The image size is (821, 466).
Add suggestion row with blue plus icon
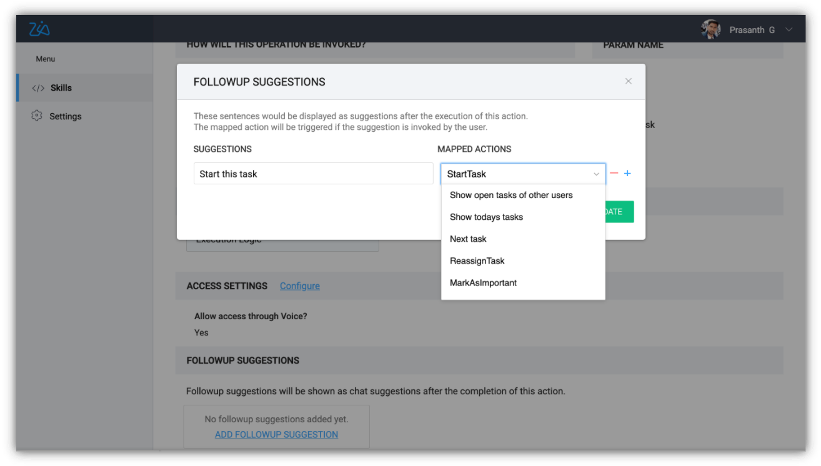pos(627,174)
